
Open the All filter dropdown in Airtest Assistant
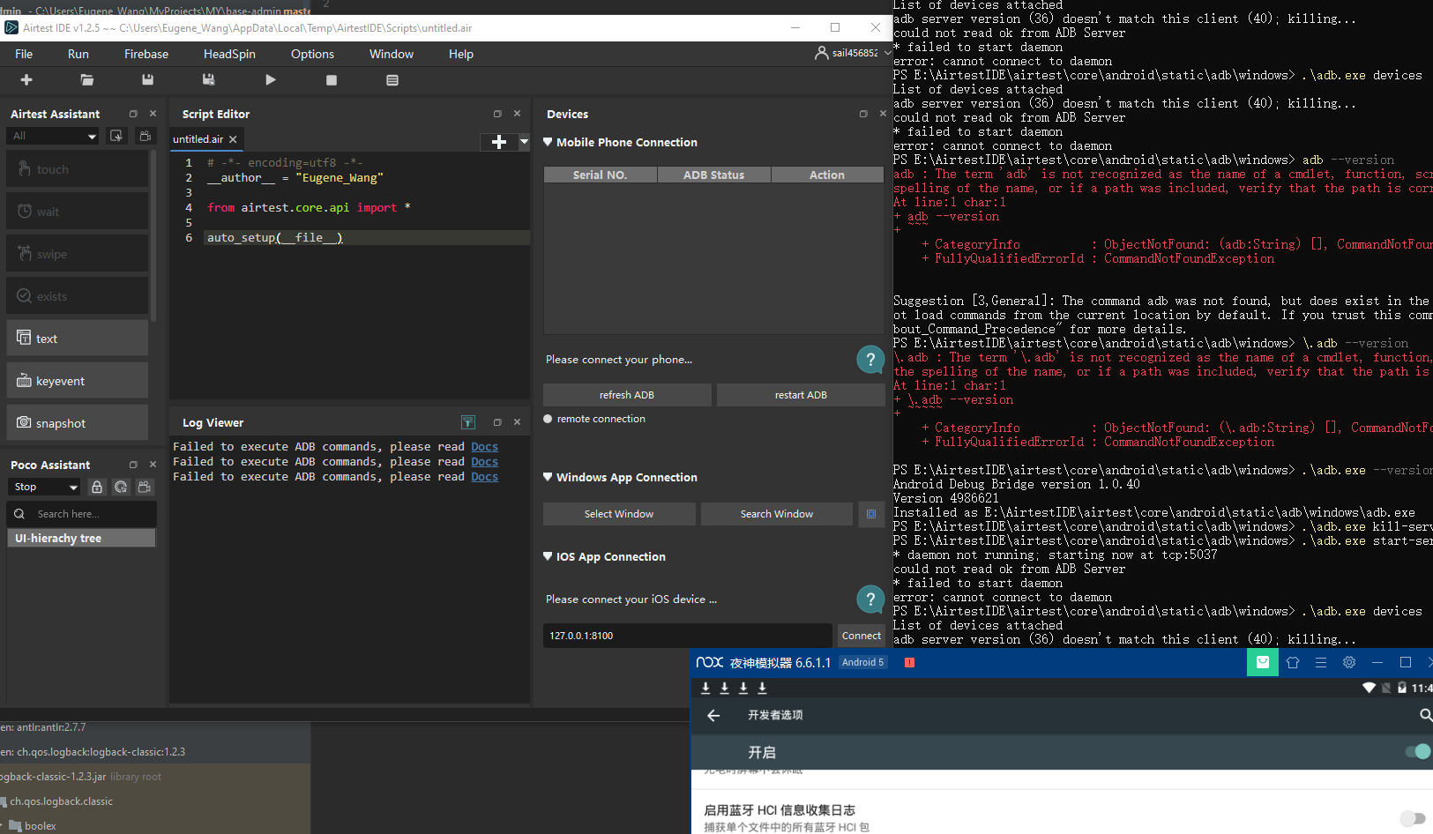52,135
